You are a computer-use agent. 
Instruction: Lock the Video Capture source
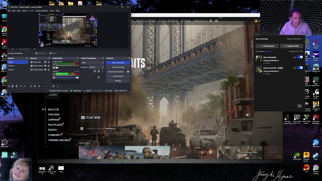click(x=49, y=66)
